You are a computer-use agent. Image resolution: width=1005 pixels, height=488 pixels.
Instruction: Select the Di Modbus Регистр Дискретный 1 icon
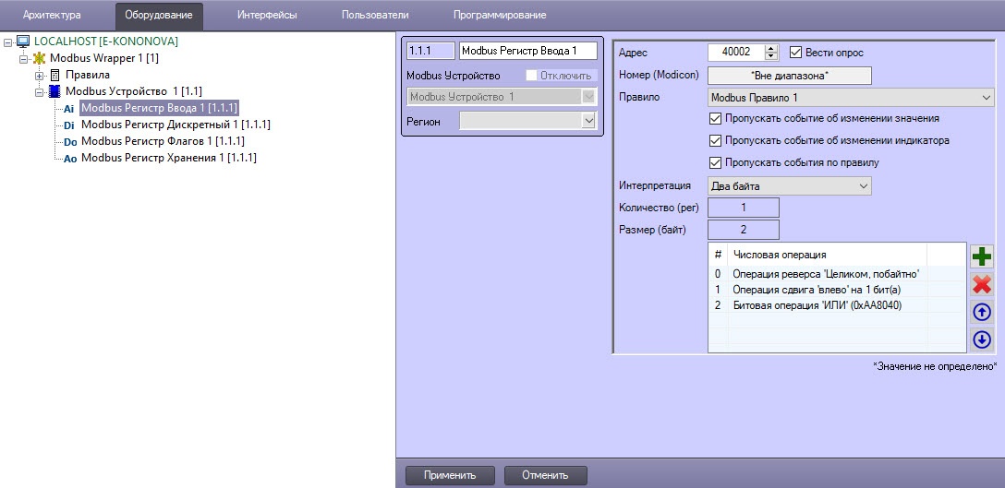(70, 125)
